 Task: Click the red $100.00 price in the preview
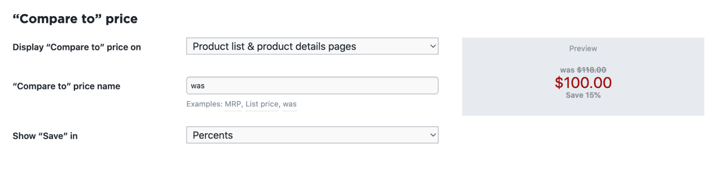583,83
